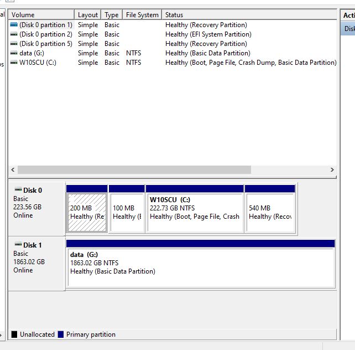Click the Disk 1 drive icon
This screenshot has width=355, height=350.
(18, 244)
